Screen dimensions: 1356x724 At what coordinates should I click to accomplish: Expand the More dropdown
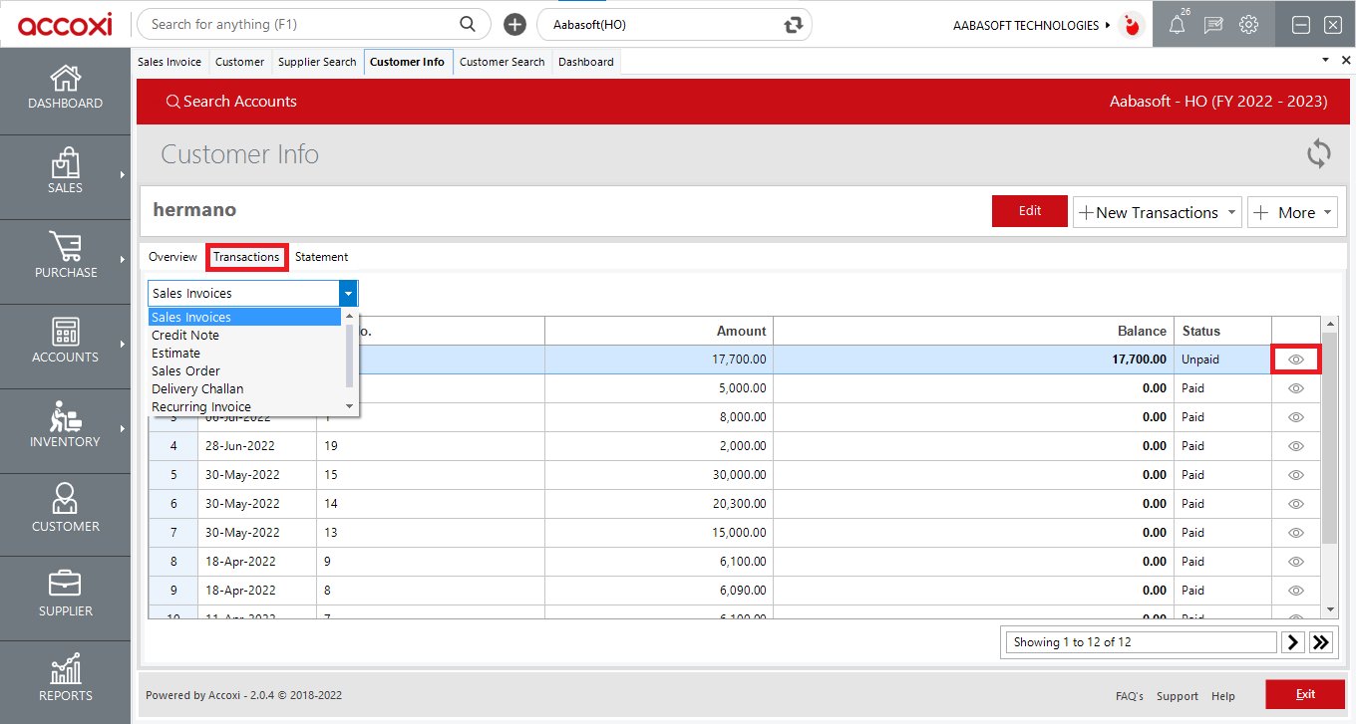click(x=1328, y=212)
